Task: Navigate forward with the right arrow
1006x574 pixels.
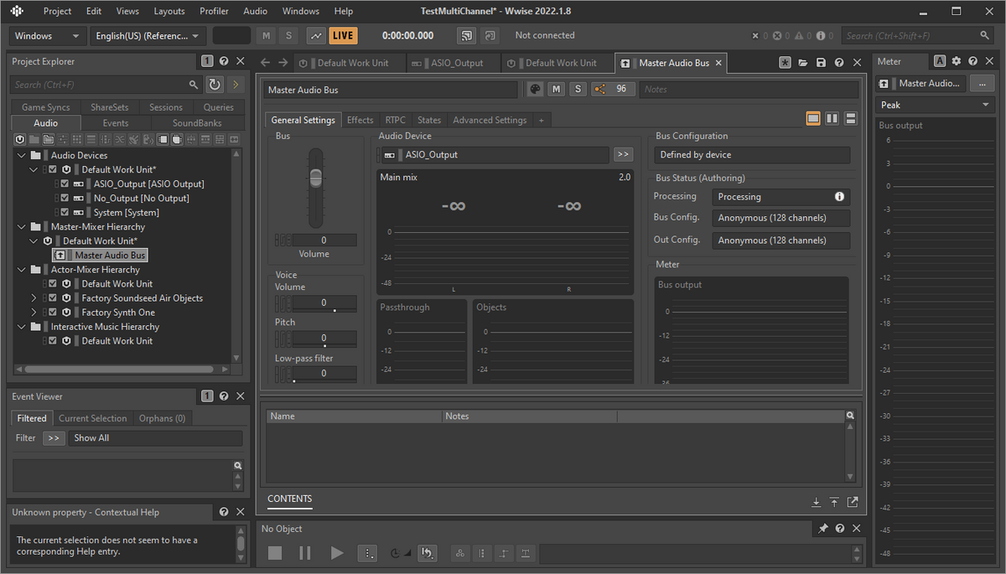Action: click(283, 63)
